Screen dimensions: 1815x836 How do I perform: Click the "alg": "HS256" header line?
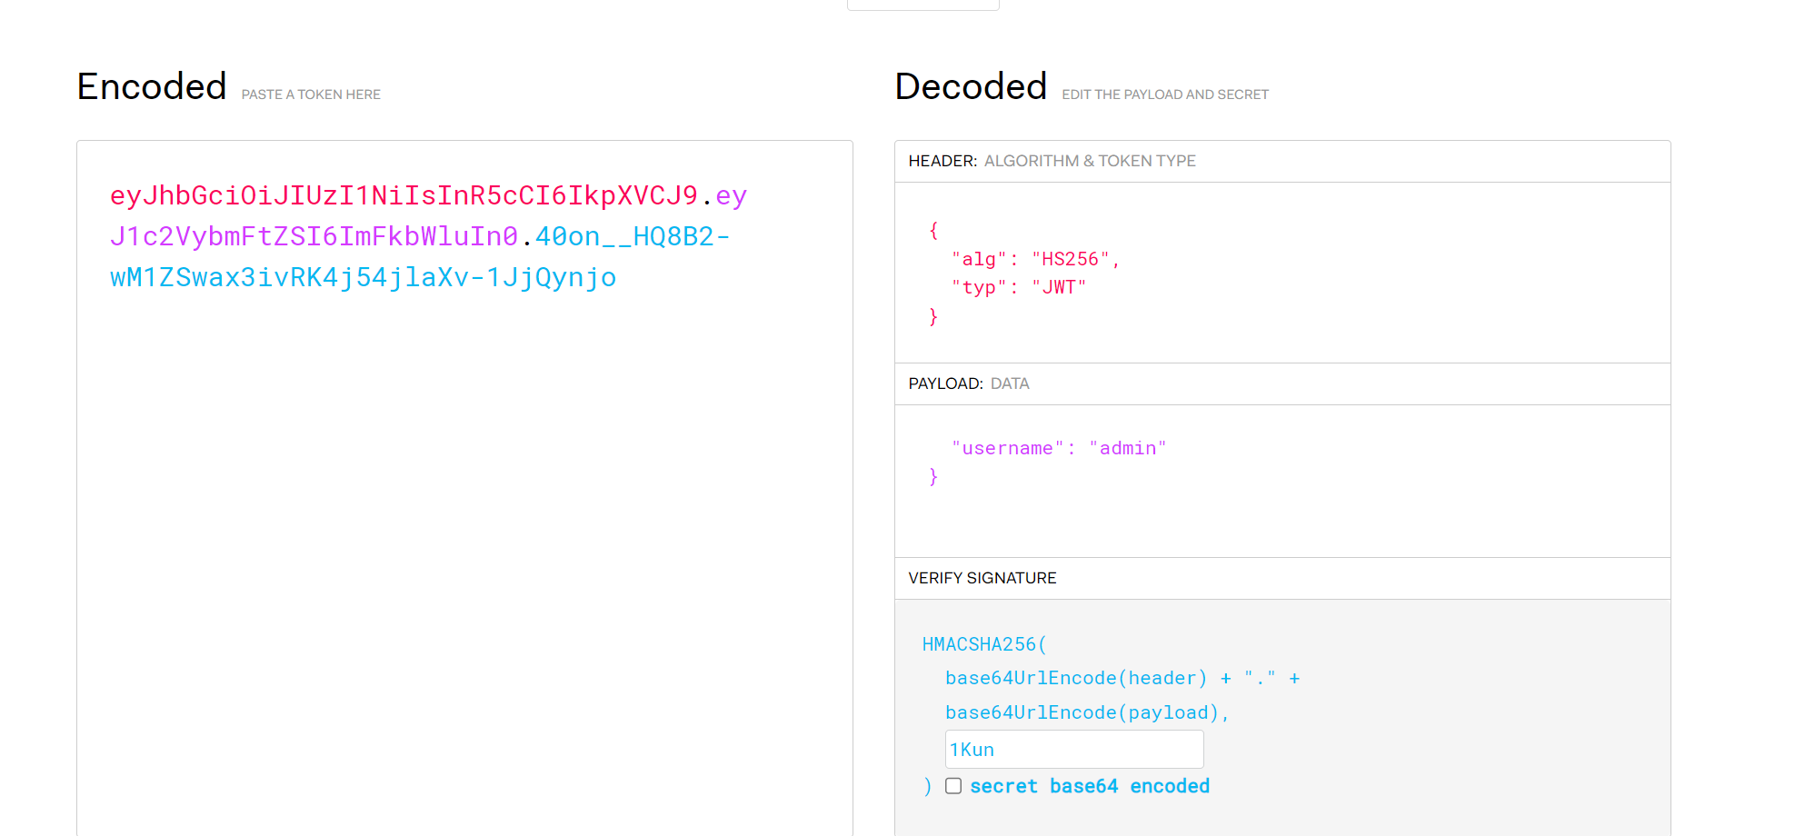(x=1035, y=259)
